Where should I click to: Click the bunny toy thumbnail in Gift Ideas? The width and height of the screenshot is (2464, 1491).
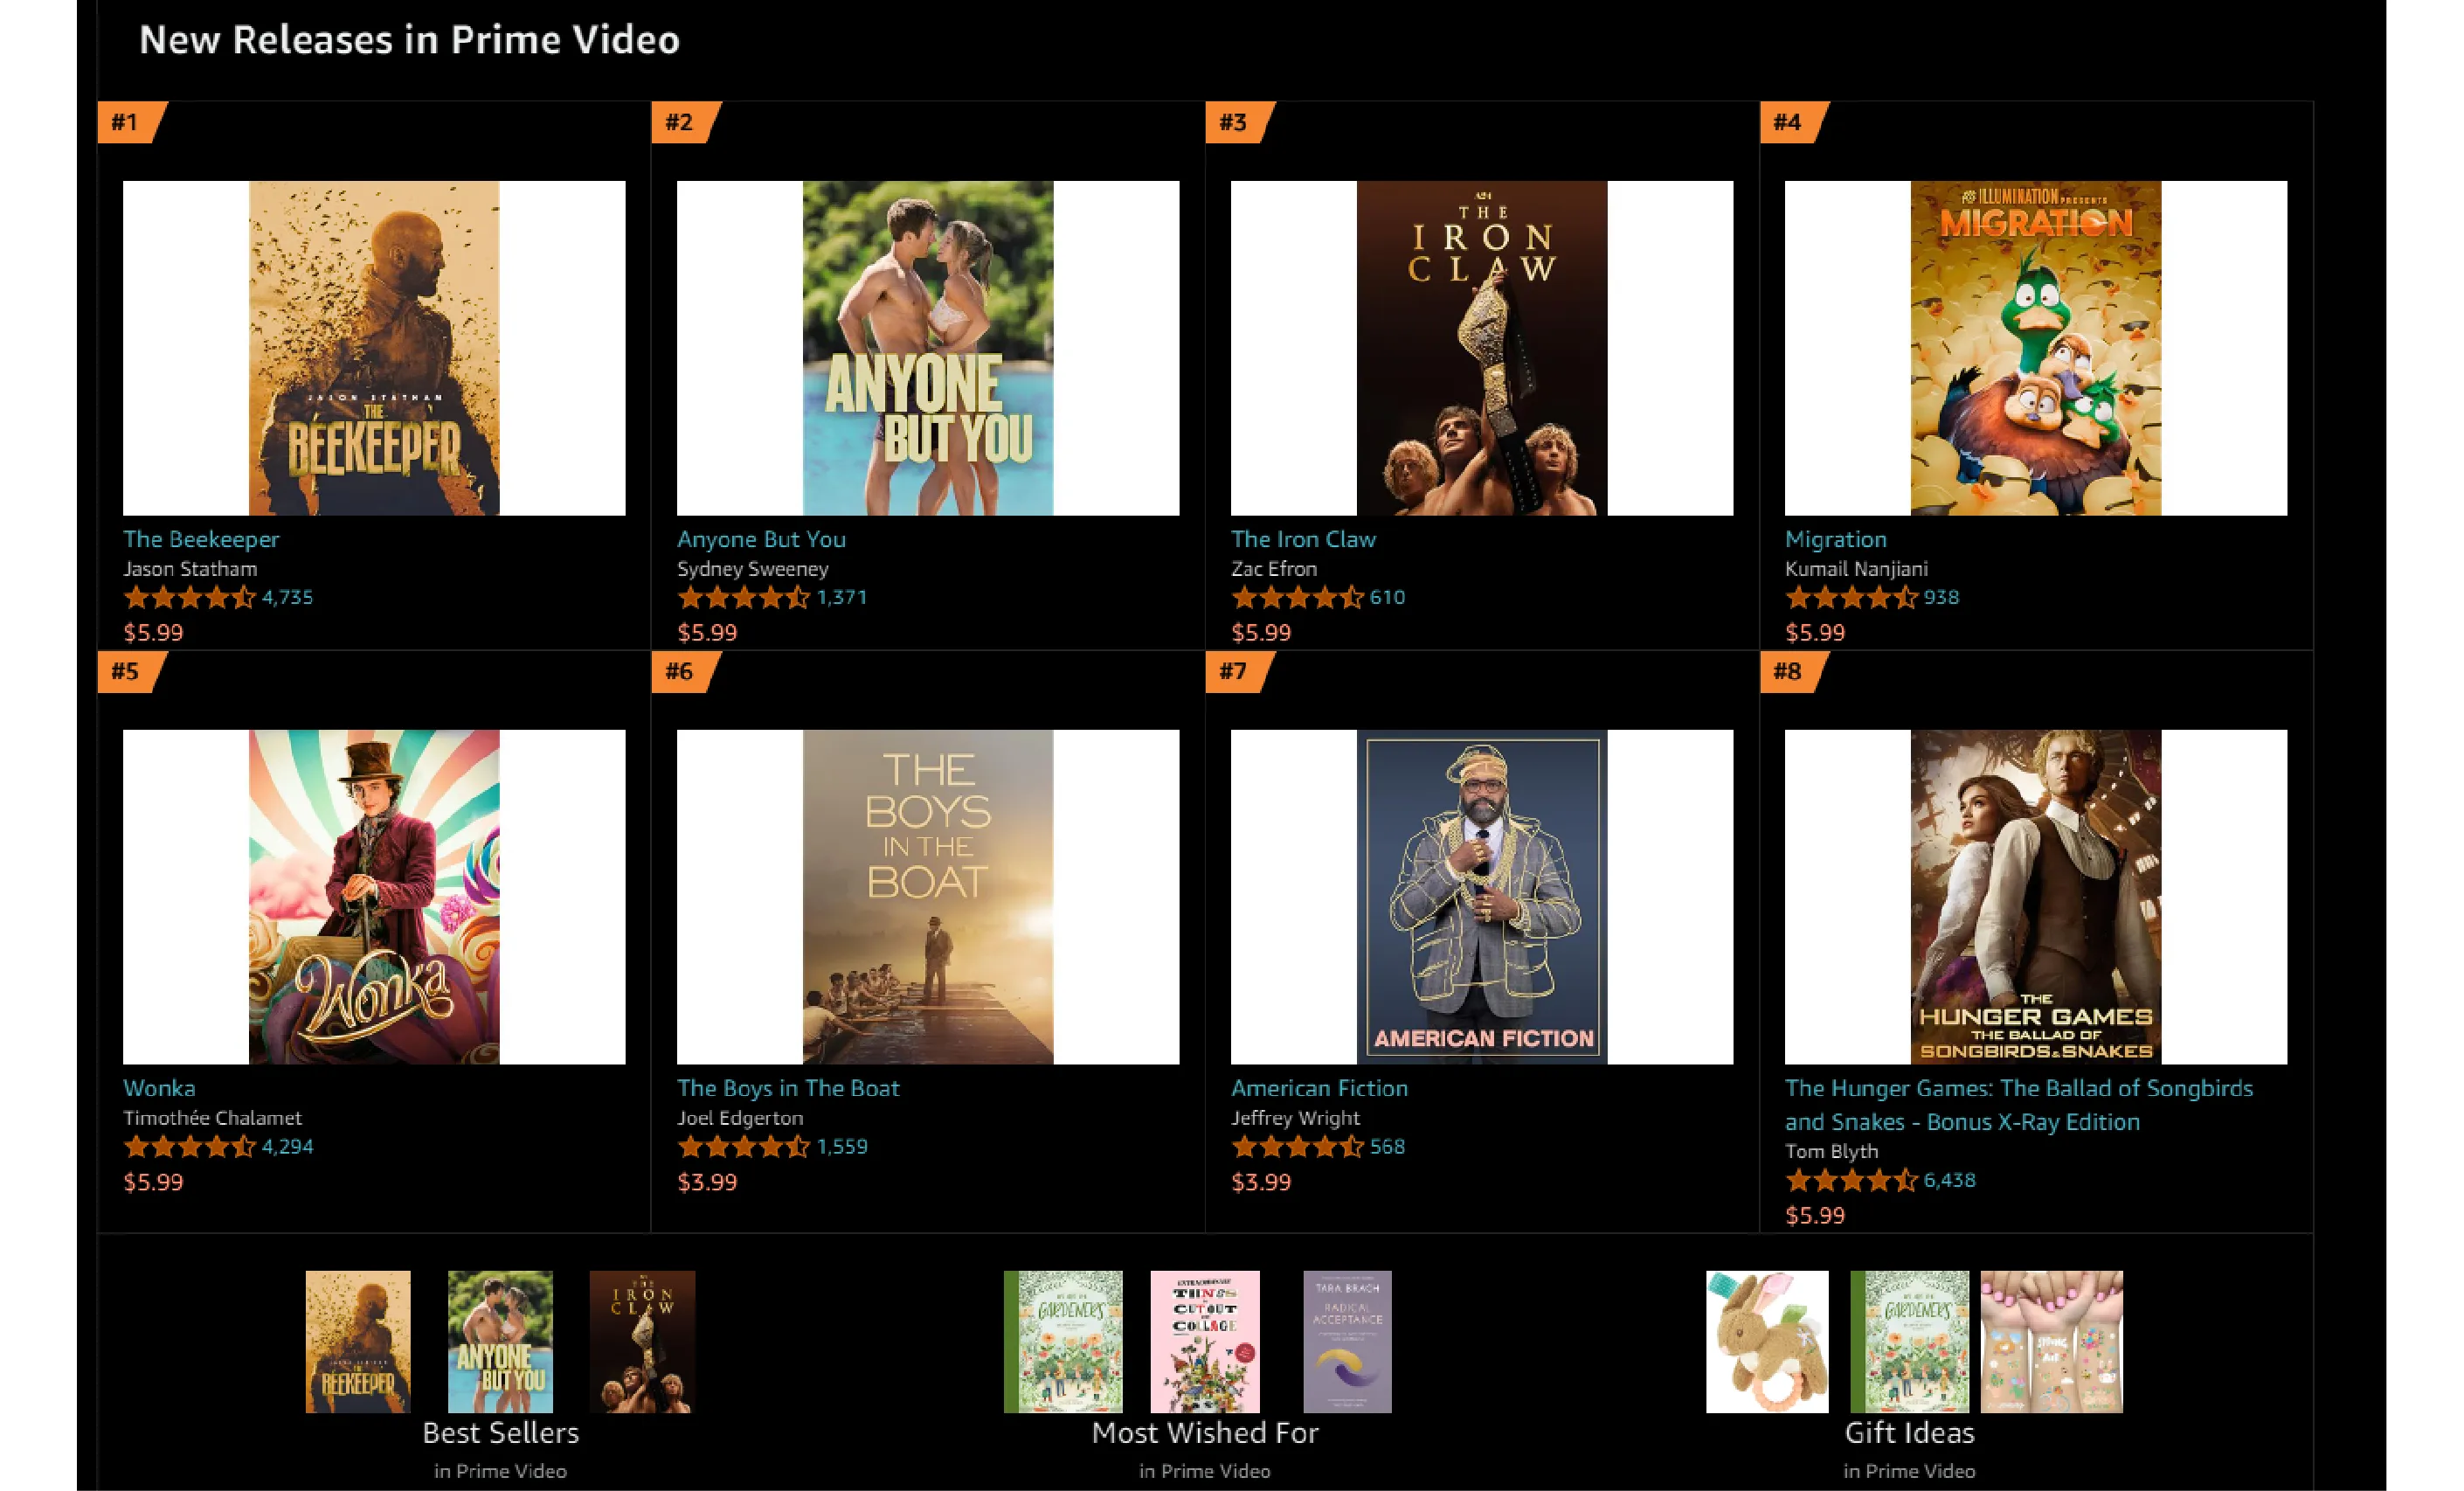(x=1767, y=1342)
